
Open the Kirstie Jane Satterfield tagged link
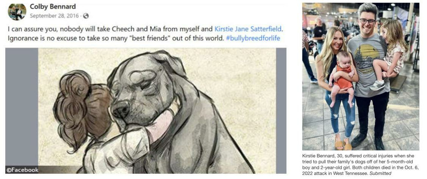tap(248, 29)
